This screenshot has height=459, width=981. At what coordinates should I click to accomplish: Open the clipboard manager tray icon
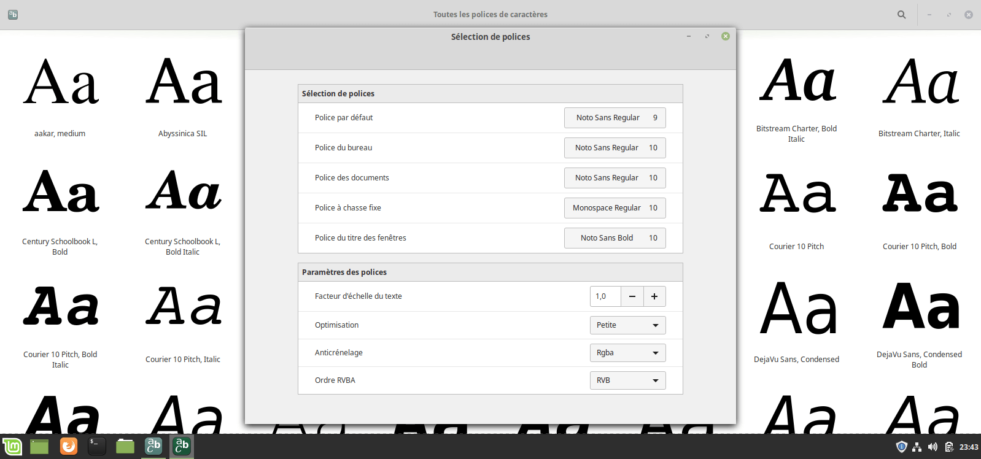(x=949, y=447)
